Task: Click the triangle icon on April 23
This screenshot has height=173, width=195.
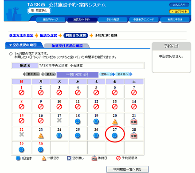Action: 41,136
